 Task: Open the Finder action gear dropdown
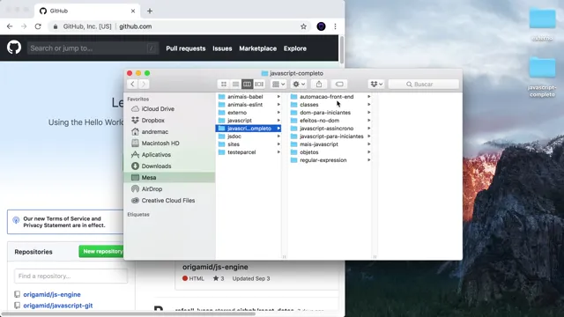pos(299,85)
